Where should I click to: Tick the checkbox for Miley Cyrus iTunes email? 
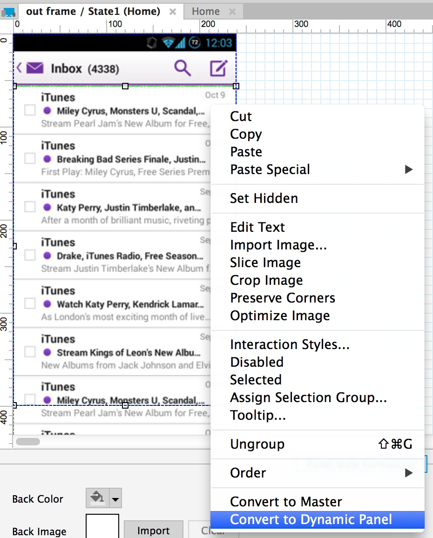30,110
